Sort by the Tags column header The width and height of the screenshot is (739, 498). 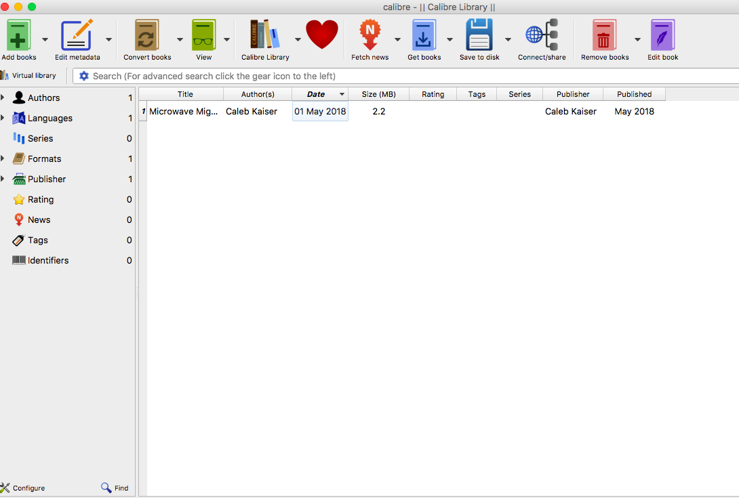point(477,94)
